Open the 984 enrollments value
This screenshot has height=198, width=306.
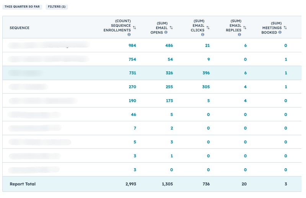coord(132,45)
